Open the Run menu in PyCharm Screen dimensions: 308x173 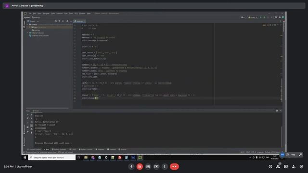pyautogui.click(x=66, y=13)
